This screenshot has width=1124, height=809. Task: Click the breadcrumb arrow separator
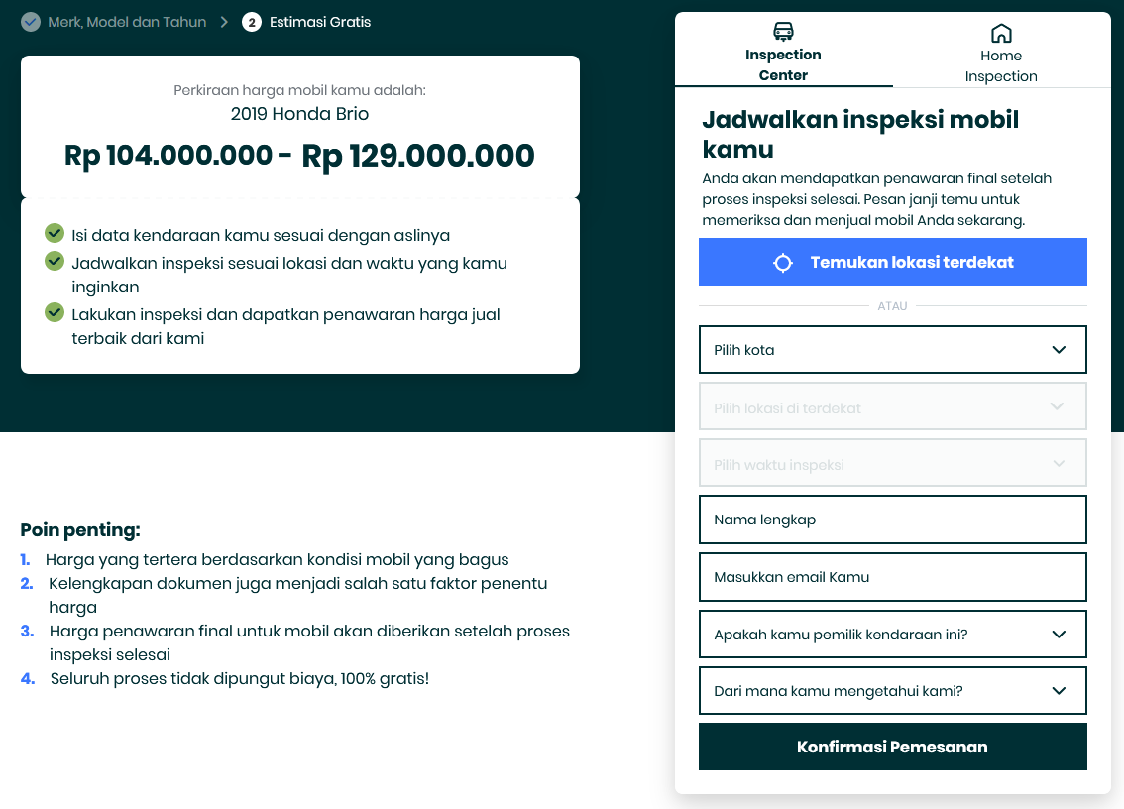(225, 22)
